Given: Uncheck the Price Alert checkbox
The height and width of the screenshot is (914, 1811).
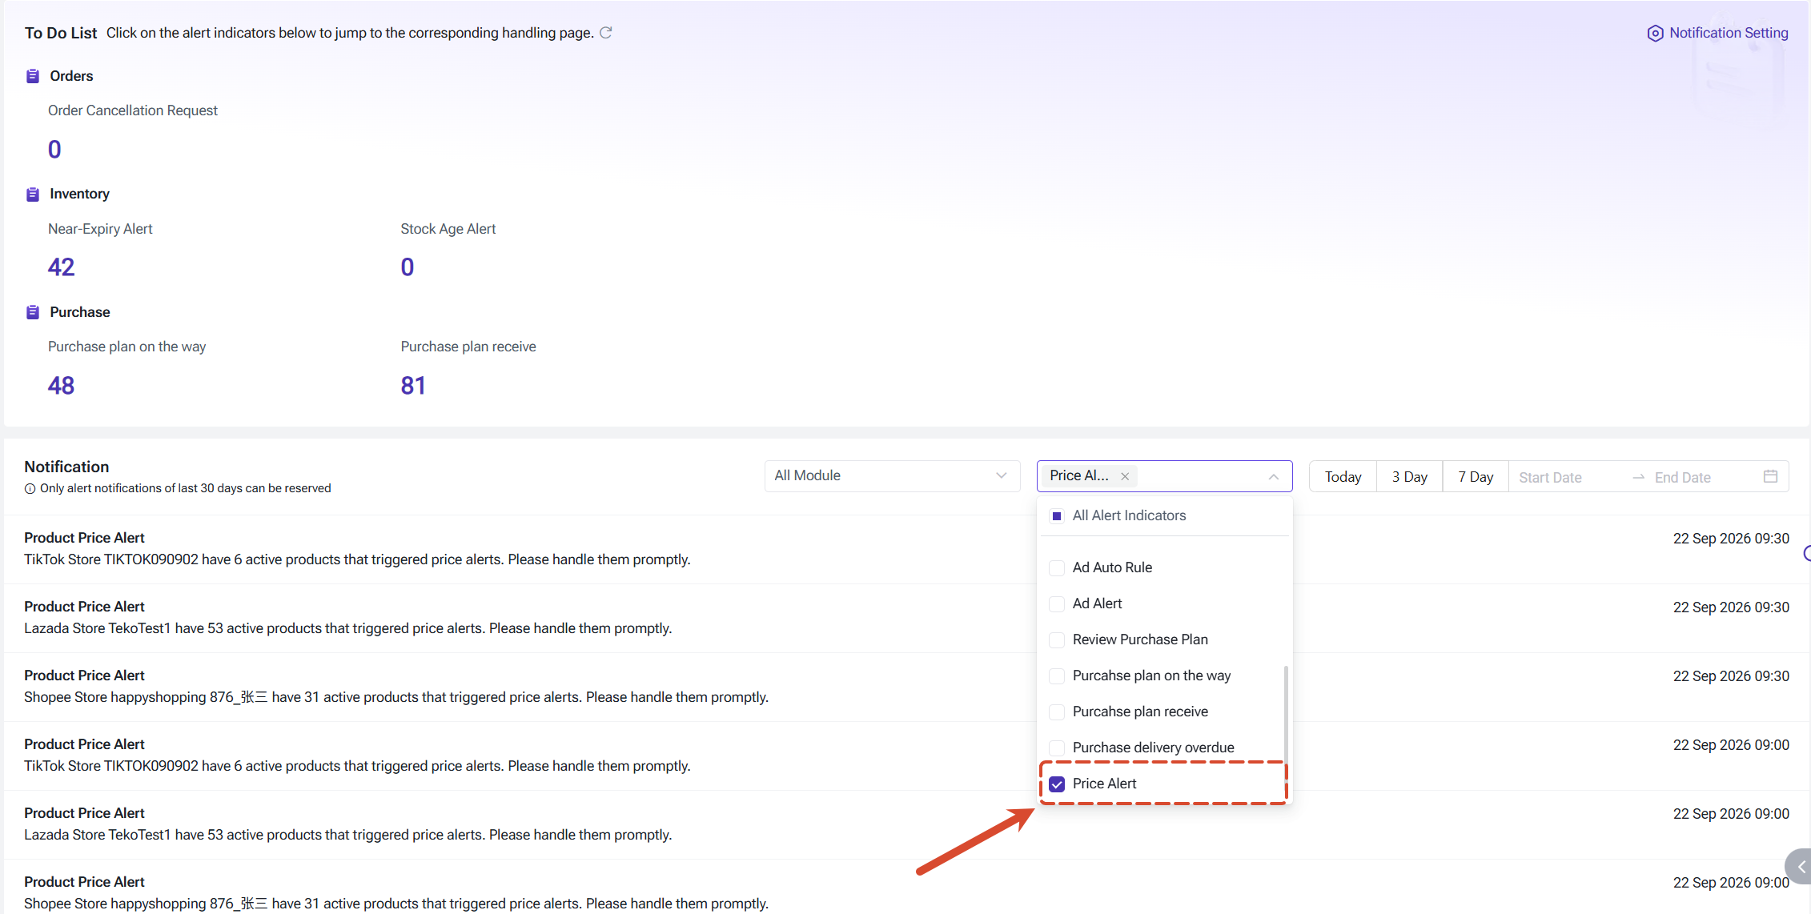Looking at the screenshot, I should pos(1057,784).
